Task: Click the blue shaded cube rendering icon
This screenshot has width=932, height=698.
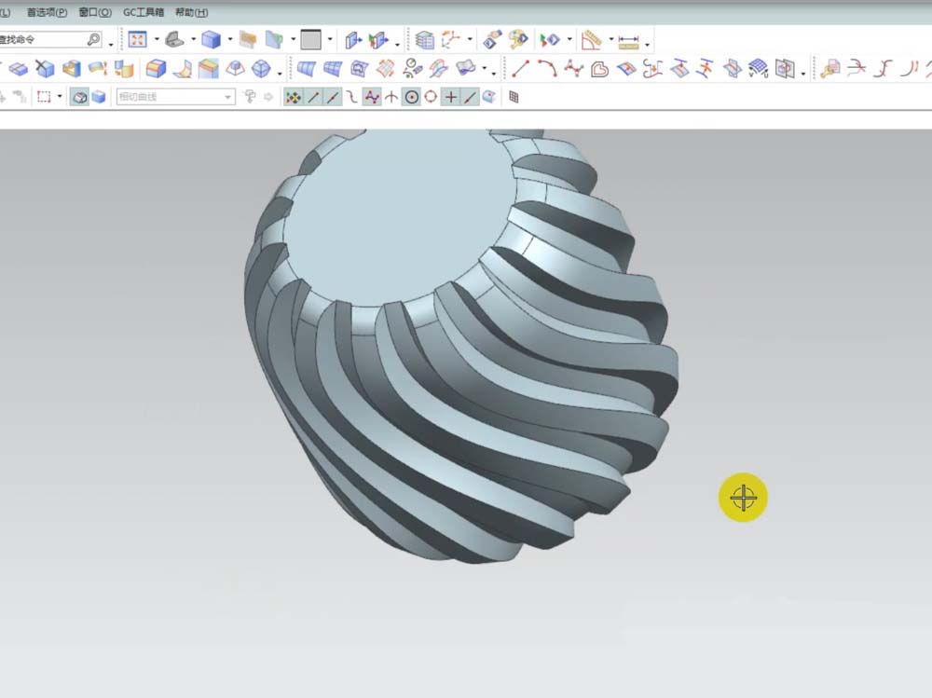Action: click(211, 40)
